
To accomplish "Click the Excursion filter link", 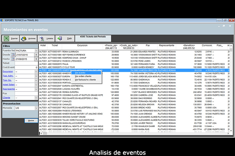I will click(8, 71).
